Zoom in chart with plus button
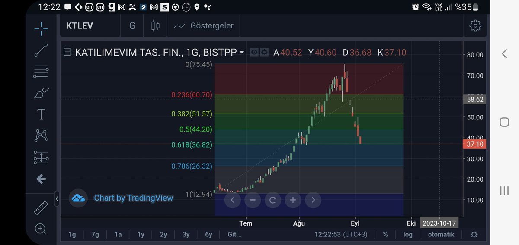Screen dimensions: 519x245 (293, 200)
